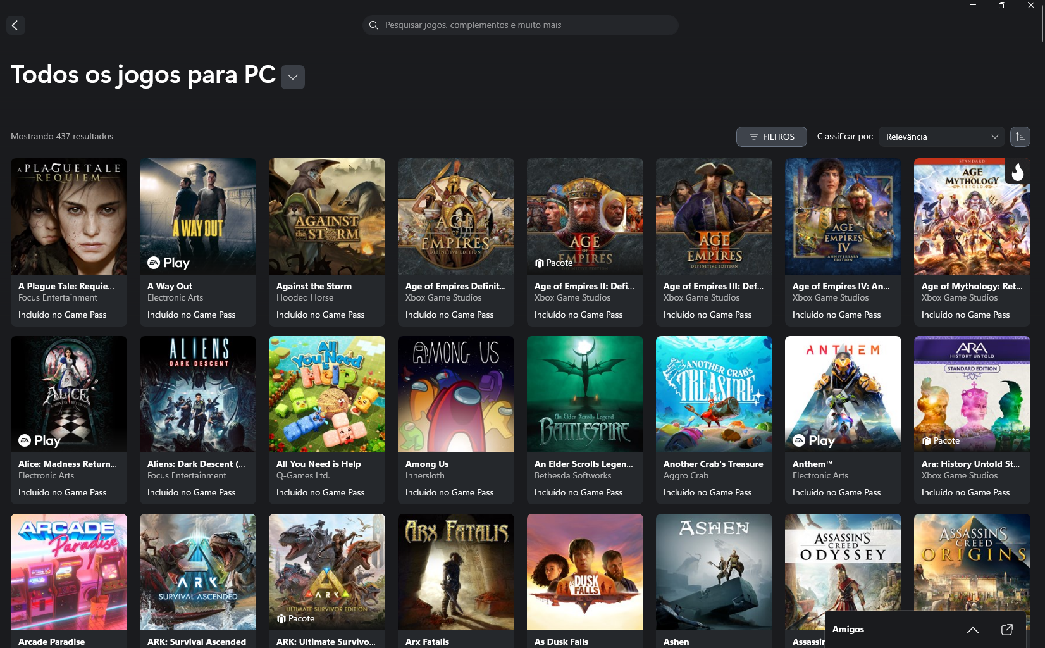Click the search magnifier icon
The image size is (1045, 648).
(x=373, y=25)
